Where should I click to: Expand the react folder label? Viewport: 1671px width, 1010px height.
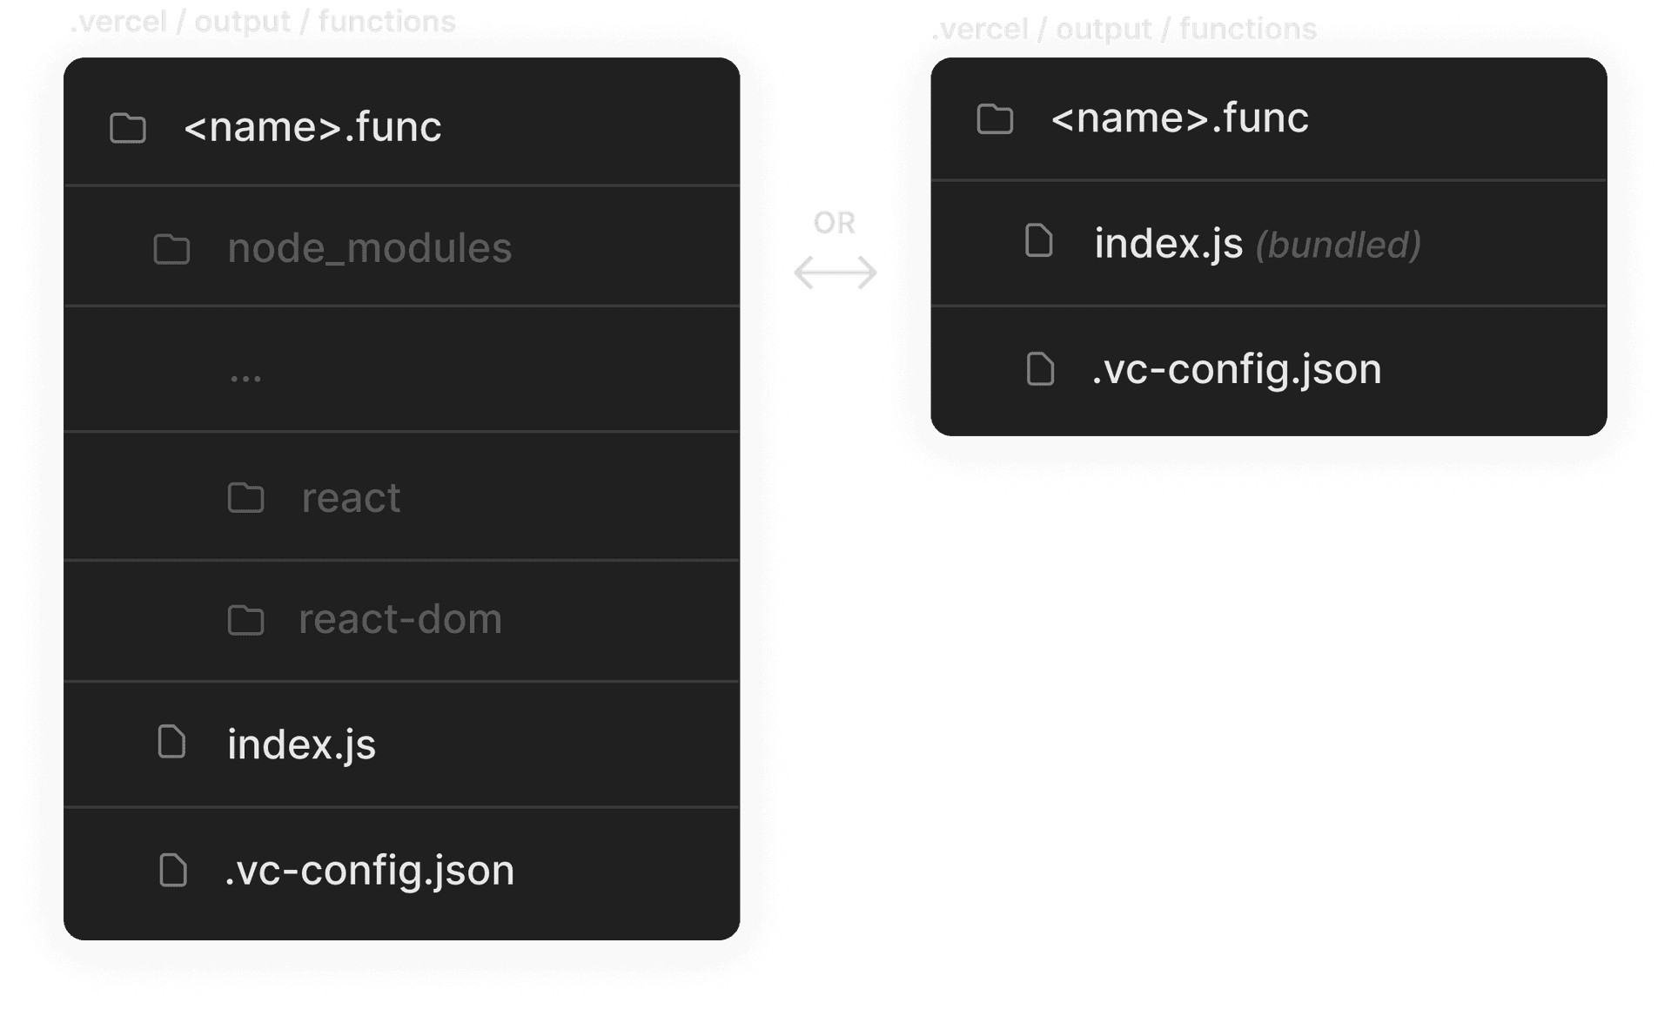coord(351,499)
